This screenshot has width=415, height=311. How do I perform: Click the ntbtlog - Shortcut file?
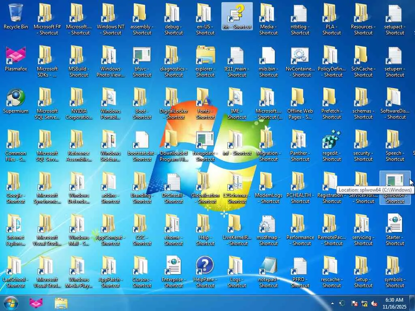[300, 19]
